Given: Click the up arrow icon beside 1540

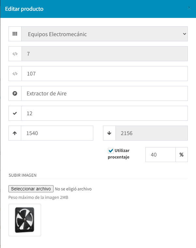Looking at the screenshot, I should [15, 133].
